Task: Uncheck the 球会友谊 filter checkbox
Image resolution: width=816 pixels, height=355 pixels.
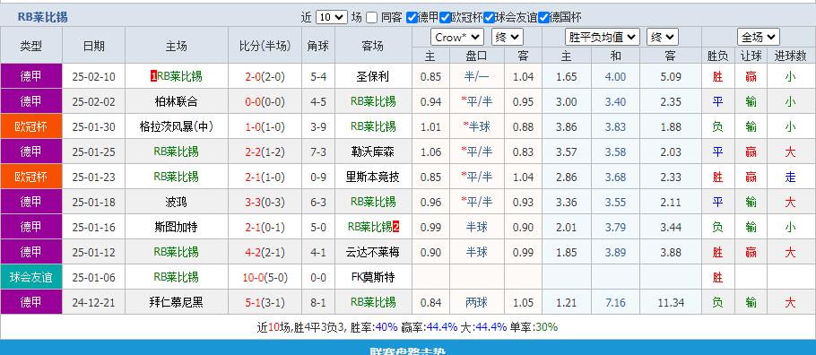Action: click(x=489, y=17)
